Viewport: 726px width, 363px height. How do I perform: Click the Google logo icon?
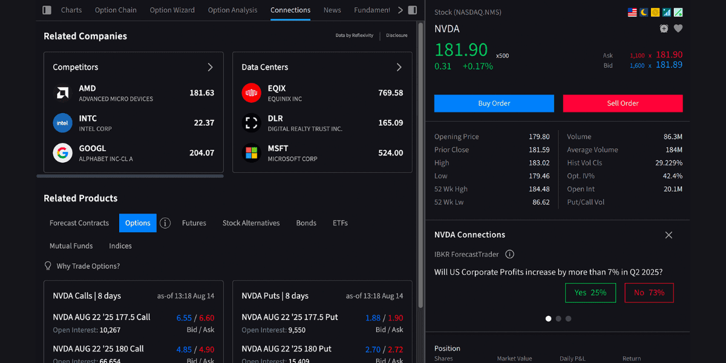[x=62, y=153]
